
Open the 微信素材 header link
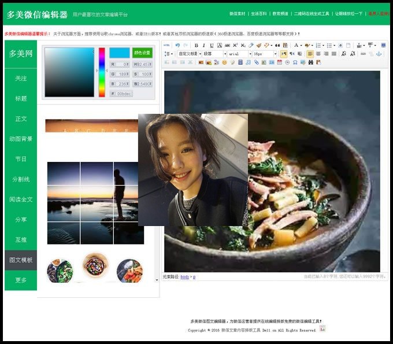tap(237, 13)
